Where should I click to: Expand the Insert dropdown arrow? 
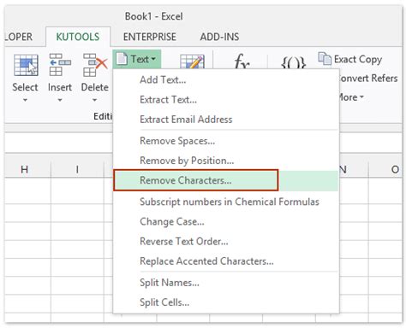click(60, 100)
